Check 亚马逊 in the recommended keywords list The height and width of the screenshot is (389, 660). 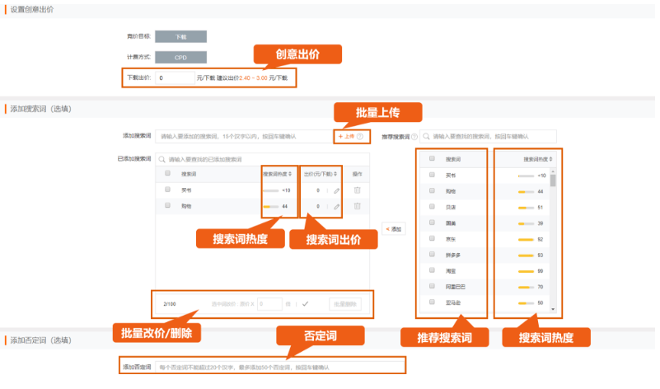click(432, 302)
